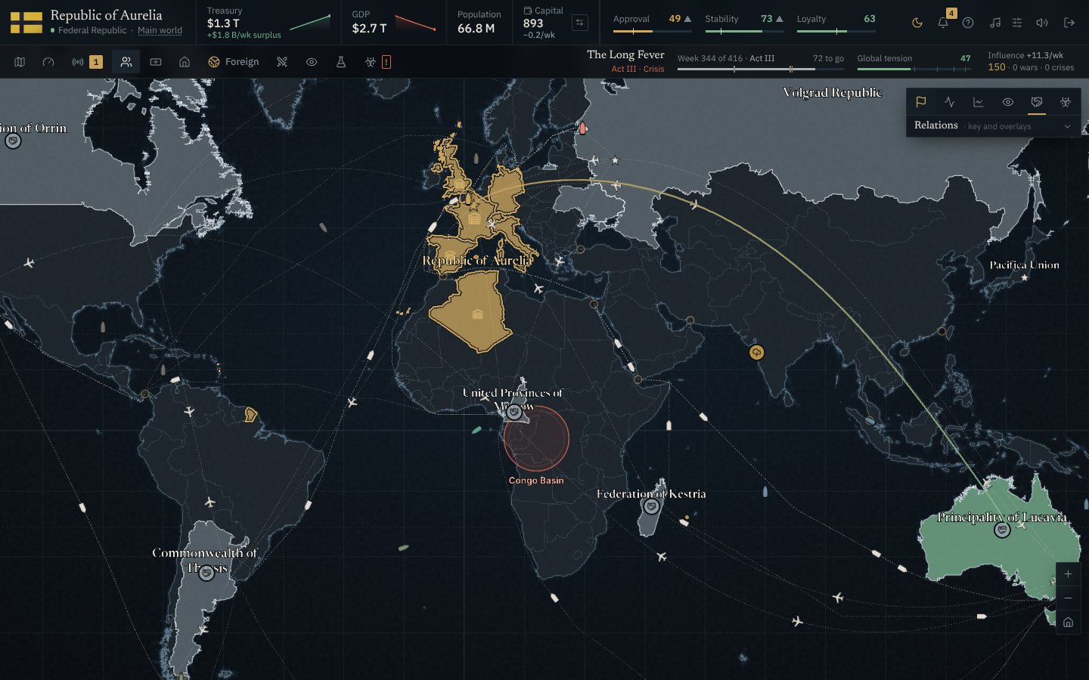Screen dimensions: 1089x680
Task: Open the biohazard crisis icon in toolbar
Action: [x=371, y=62]
